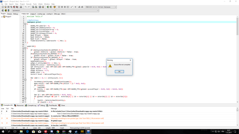Open the bottom Debug panel tab
Image resolution: width=239 pixels, height=134 pixels.
(x=41, y=105)
